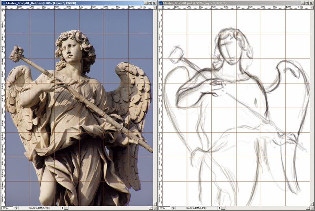The image size is (315, 211).
Task: Click scroll-left arrow in Master_Study01.psd window
Action: tap(223, 208)
